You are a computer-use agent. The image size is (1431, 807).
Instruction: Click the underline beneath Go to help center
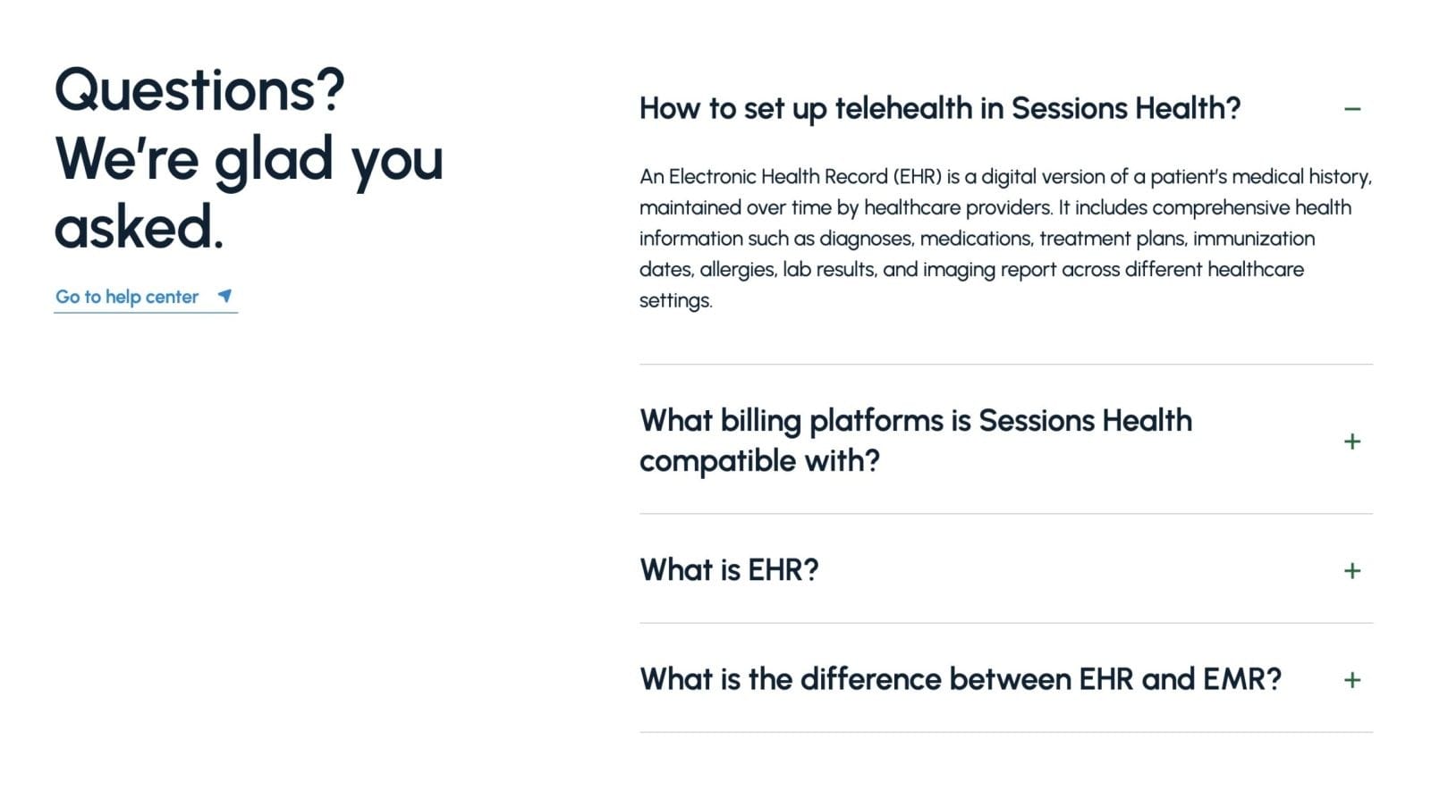(146, 313)
